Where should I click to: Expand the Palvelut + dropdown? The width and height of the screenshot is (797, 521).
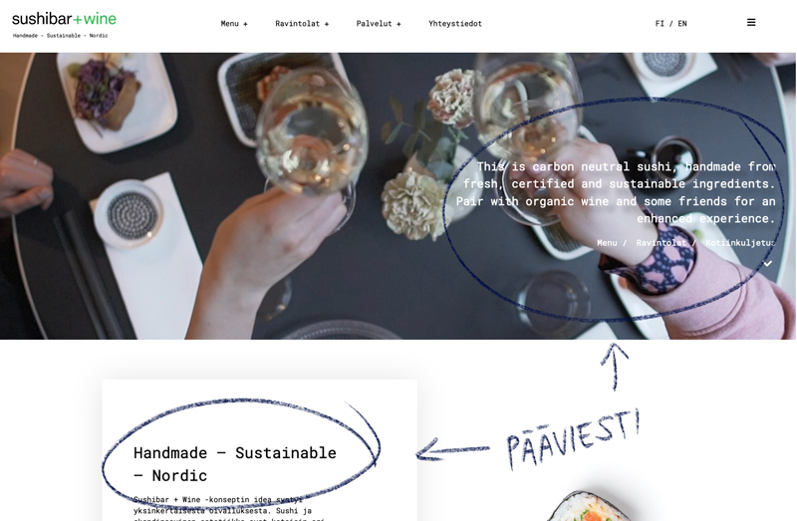[x=379, y=23]
